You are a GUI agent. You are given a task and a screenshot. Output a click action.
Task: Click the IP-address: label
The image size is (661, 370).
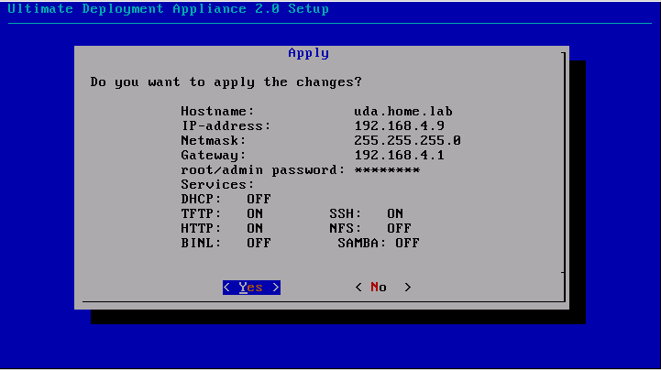226,125
